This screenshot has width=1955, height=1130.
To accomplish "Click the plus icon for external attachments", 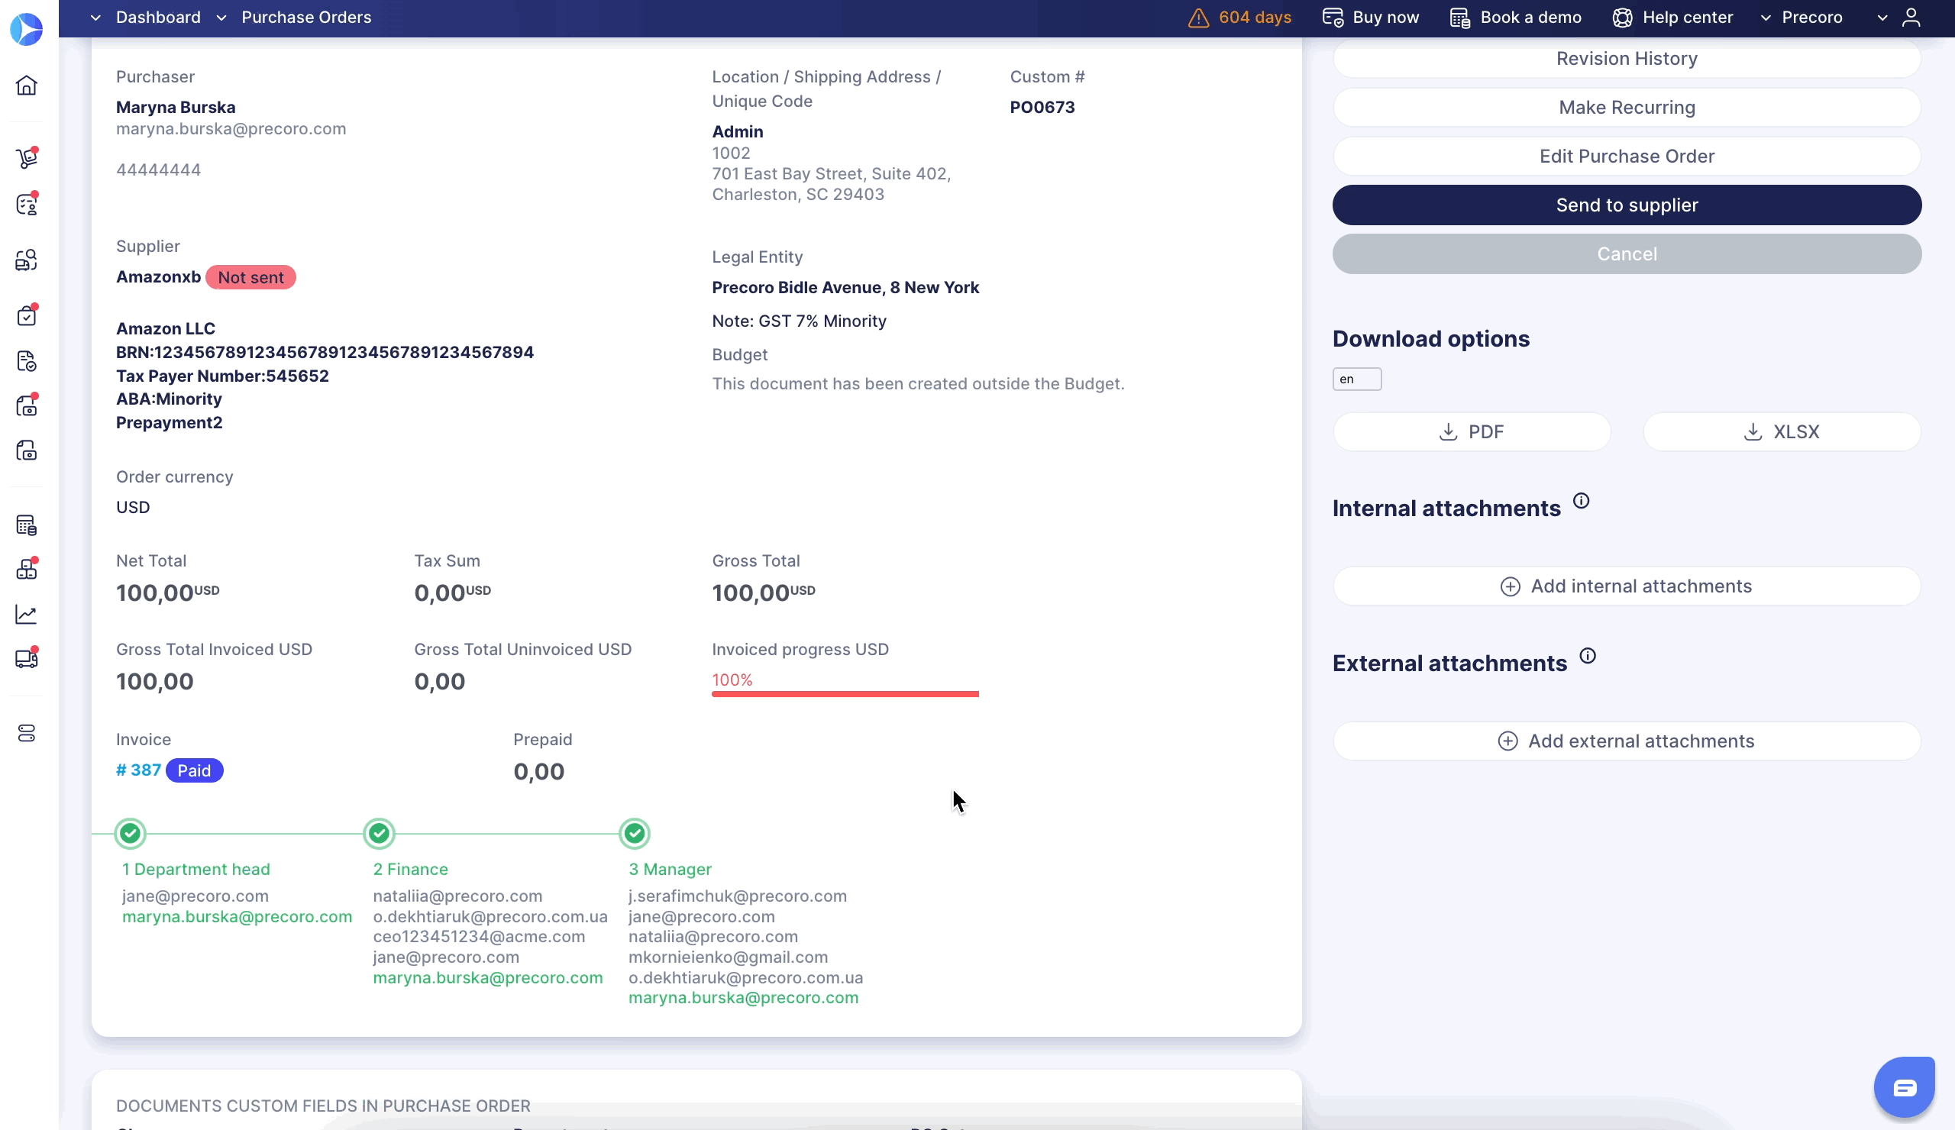I will tap(1507, 741).
